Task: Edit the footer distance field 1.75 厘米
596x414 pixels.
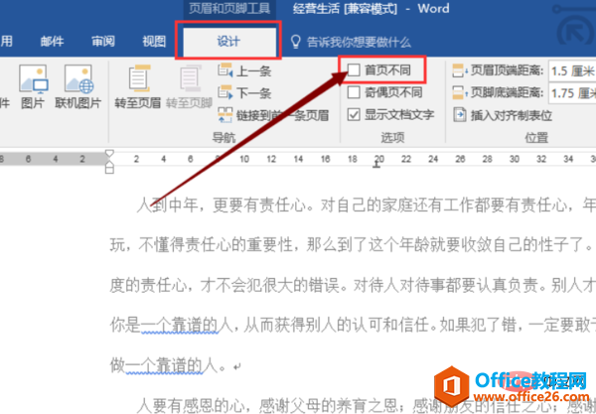Action: [x=572, y=93]
